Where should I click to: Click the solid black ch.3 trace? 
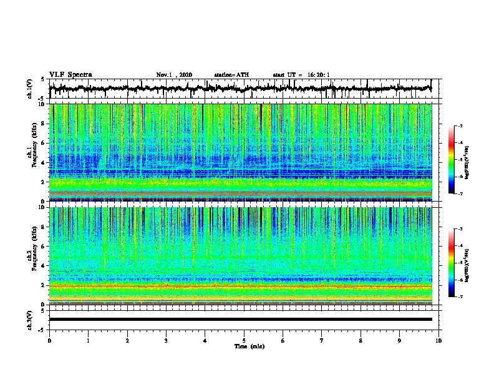pyautogui.click(x=241, y=320)
